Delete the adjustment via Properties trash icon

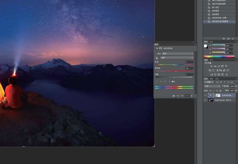pos(192,96)
